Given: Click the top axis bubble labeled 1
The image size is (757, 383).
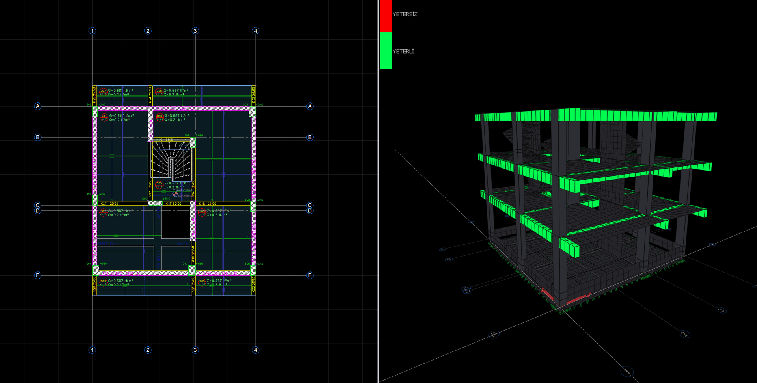Looking at the screenshot, I should (92, 31).
